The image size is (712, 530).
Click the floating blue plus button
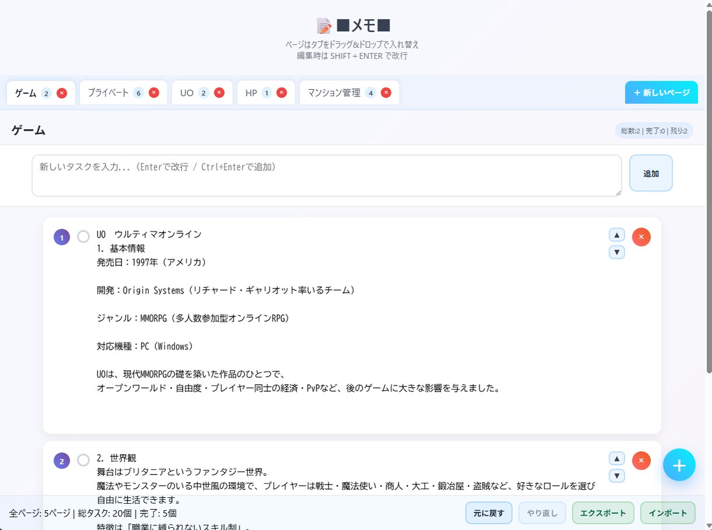[x=679, y=465]
